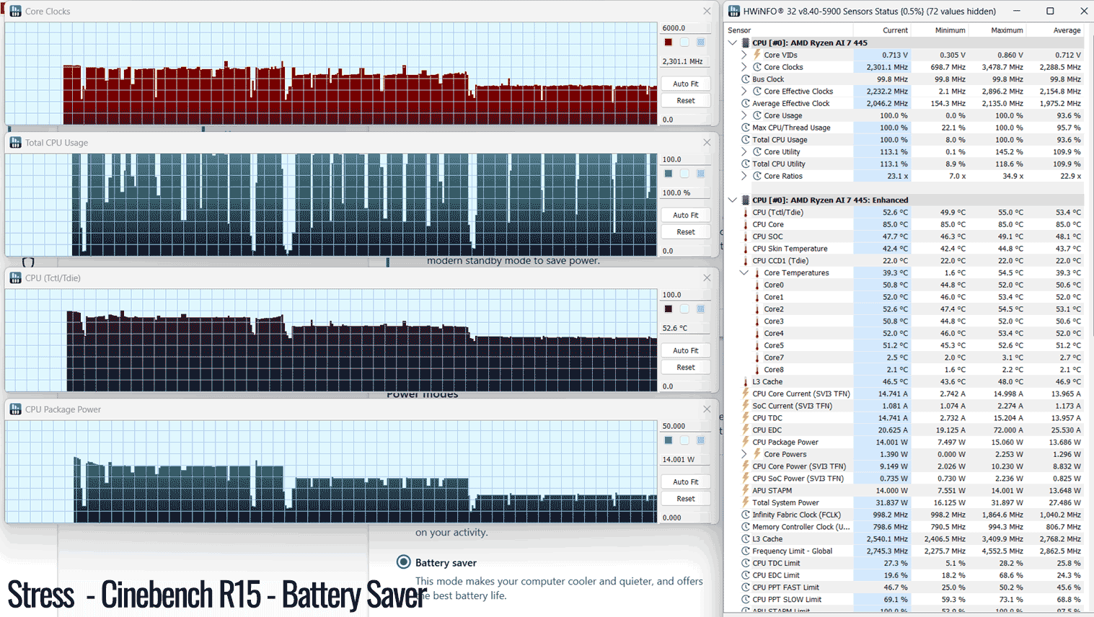Select the Core0 temperature row
1094x617 pixels.
click(x=906, y=285)
